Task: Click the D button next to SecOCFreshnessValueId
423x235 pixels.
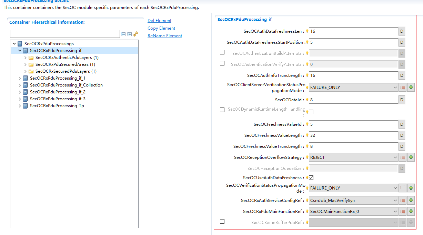Action: 401,124
